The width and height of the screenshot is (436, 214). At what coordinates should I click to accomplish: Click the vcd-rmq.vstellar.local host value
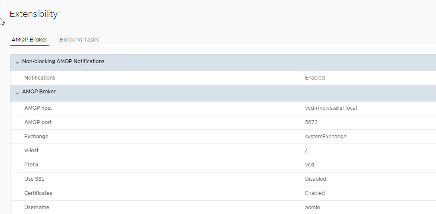(331, 108)
